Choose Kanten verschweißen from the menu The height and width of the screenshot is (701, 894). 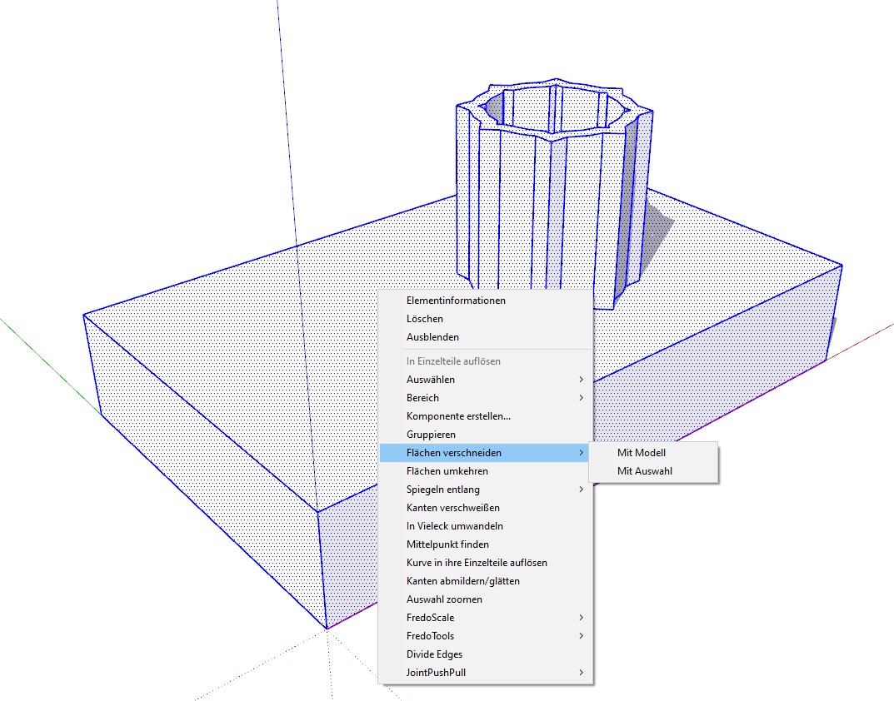tap(452, 508)
